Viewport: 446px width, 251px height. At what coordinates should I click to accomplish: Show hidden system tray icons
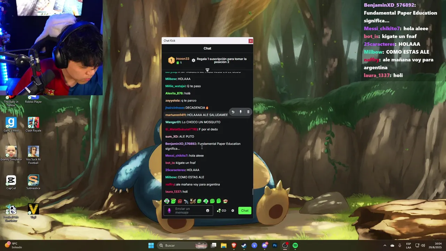click(x=385, y=245)
